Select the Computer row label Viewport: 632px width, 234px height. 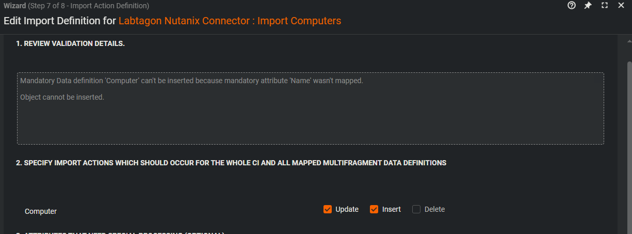[x=41, y=211]
